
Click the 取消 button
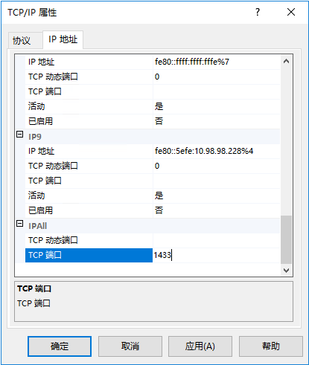point(130,346)
